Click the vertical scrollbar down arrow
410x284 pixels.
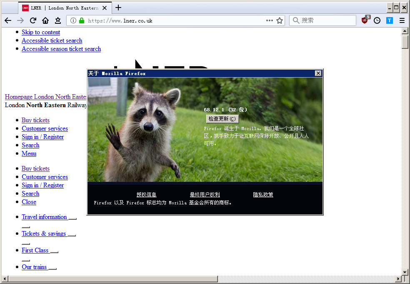pyautogui.click(x=405, y=272)
